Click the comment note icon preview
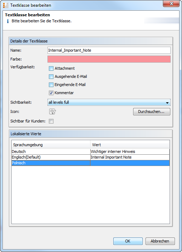 pos(52,111)
